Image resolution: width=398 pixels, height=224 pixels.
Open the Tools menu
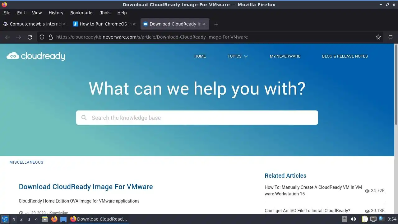[x=105, y=13]
